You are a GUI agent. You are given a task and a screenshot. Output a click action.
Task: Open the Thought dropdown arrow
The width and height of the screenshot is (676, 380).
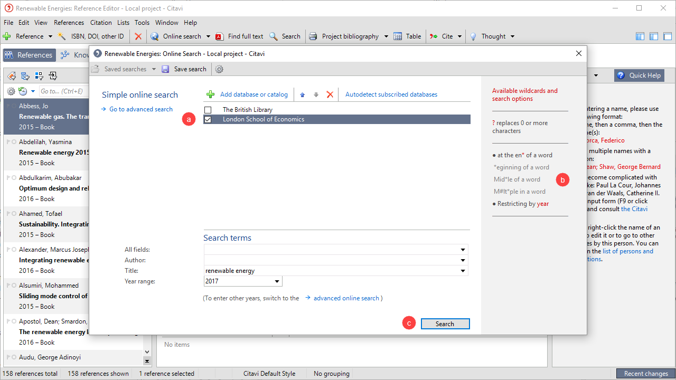pos(512,36)
